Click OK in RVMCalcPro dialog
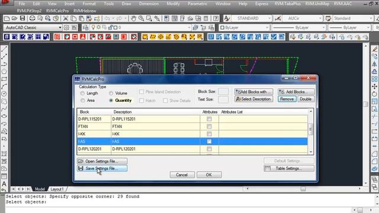The width and height of the screenshot is (379, 213). (x=209, y=175)
